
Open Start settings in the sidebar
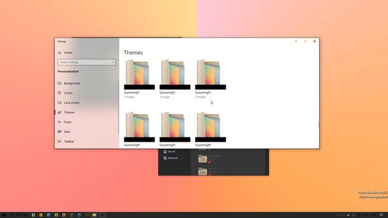pyautogui.click(x=64, y=131)
